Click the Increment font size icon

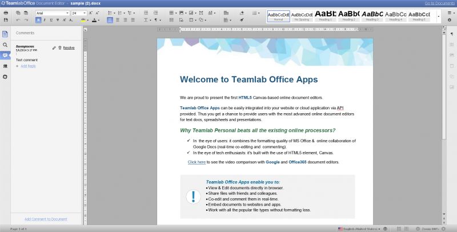[91, 13]
